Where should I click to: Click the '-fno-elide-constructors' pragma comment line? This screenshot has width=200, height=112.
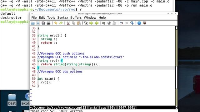[x=81, y=57]
